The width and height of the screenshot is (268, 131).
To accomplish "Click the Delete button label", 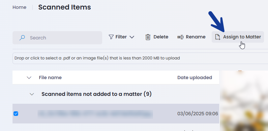I will point(161,37).
